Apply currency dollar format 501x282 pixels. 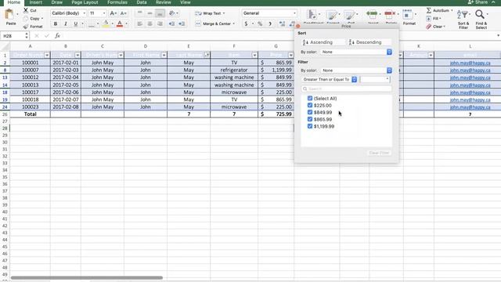246,23
